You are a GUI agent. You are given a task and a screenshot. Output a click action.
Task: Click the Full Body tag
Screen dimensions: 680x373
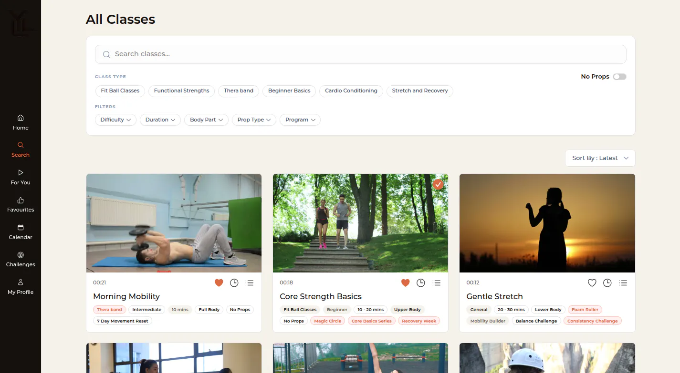tap(209, 310)
